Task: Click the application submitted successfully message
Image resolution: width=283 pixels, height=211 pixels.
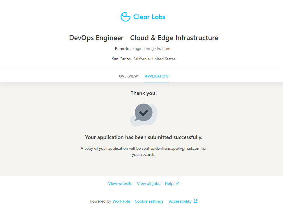Action: tap(144, 137)
